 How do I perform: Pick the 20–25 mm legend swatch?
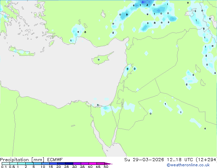pos(61,164)
